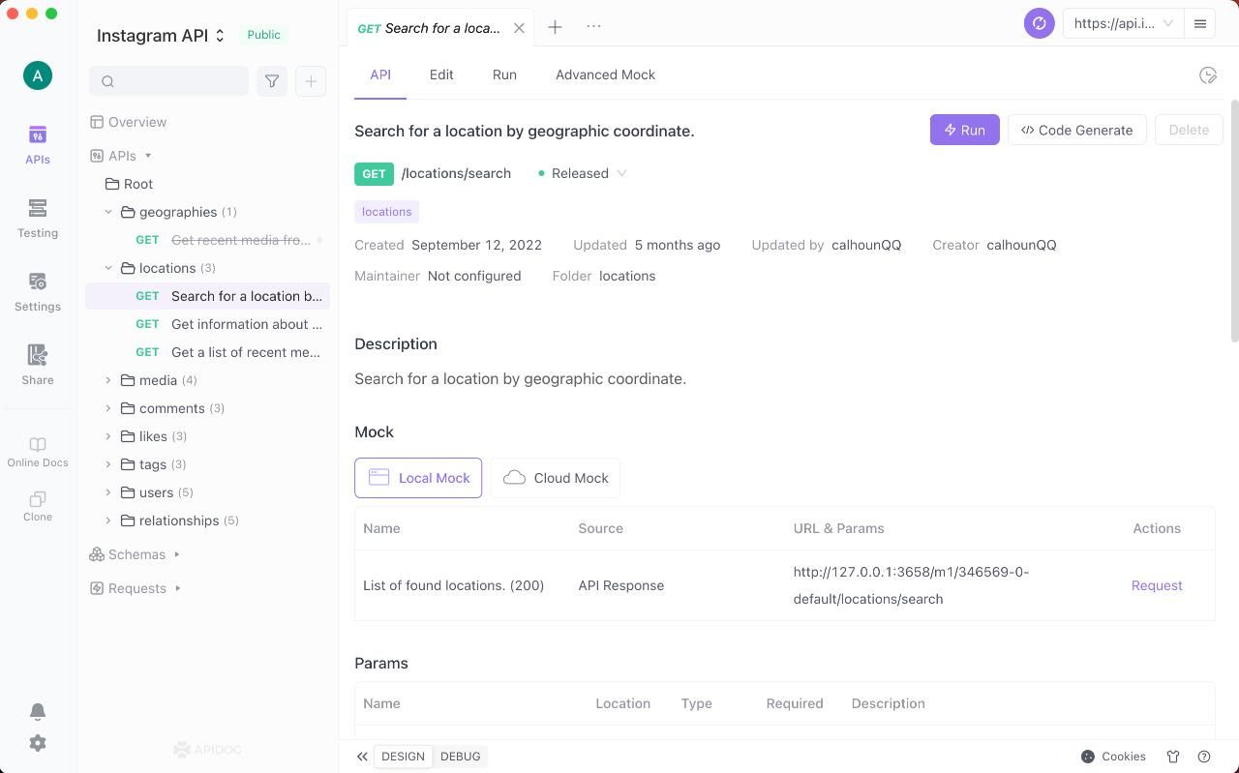Open deprecated Get recent media endpoint
This screenshot has height=773, width=1239.
(x=207, y=240)
